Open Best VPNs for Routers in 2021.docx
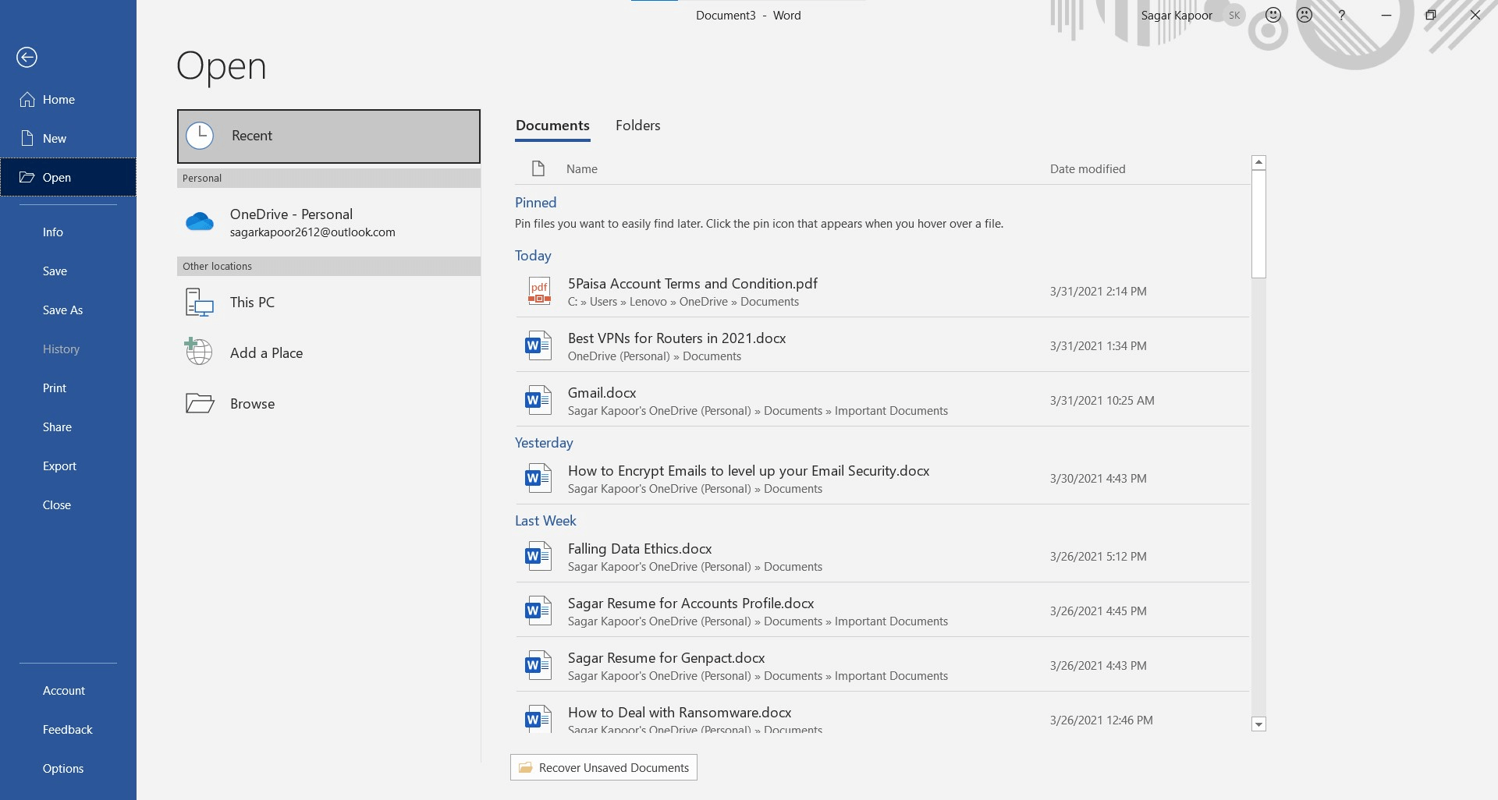 (676, 338)
